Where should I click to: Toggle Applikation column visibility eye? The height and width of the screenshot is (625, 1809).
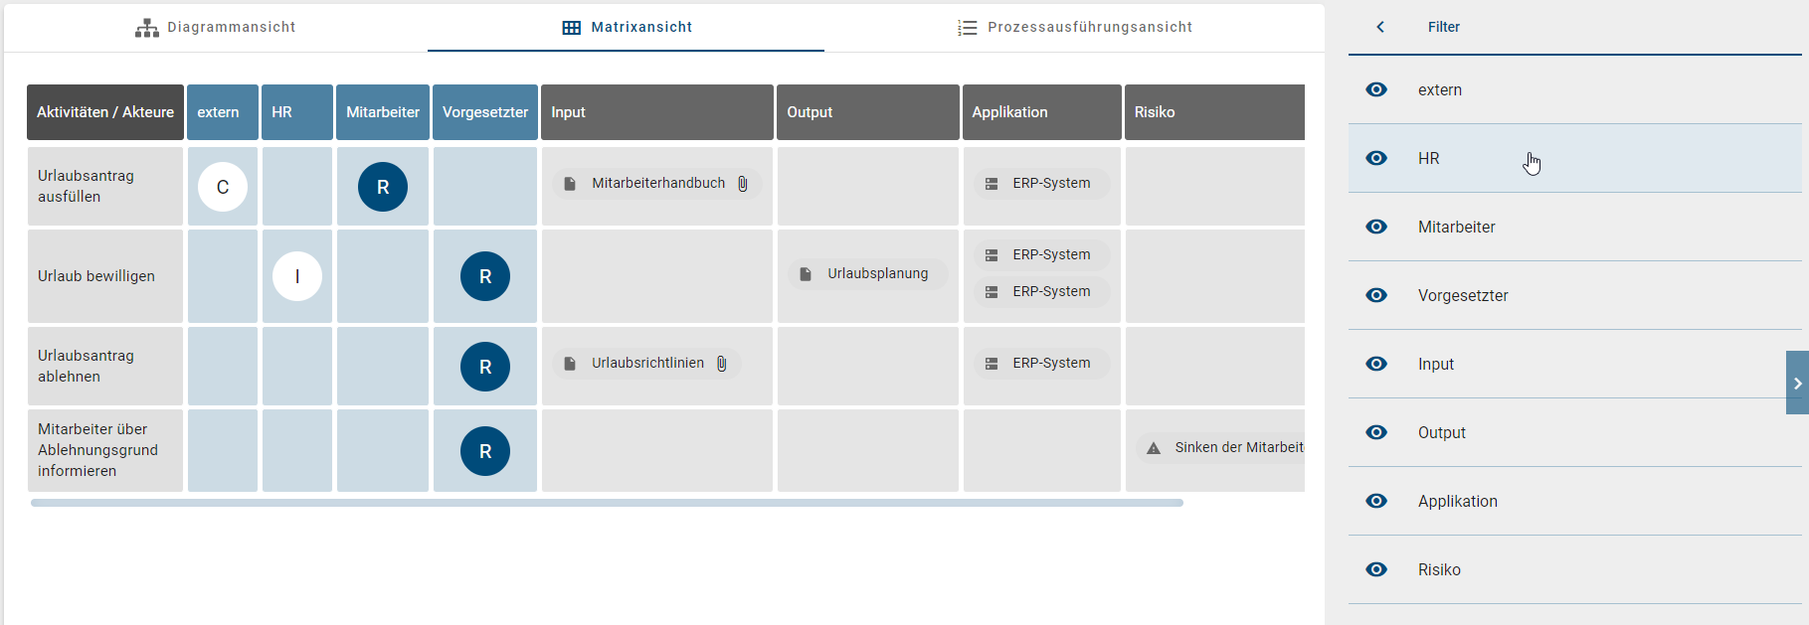point(1376,501)
